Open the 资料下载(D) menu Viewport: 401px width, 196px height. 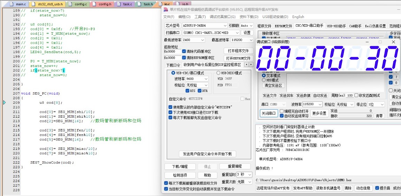[x=249, y=17]
